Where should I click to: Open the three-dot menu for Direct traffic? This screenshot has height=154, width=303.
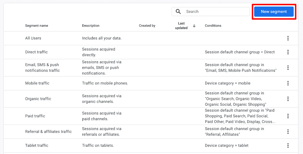[x=288, y=52]
